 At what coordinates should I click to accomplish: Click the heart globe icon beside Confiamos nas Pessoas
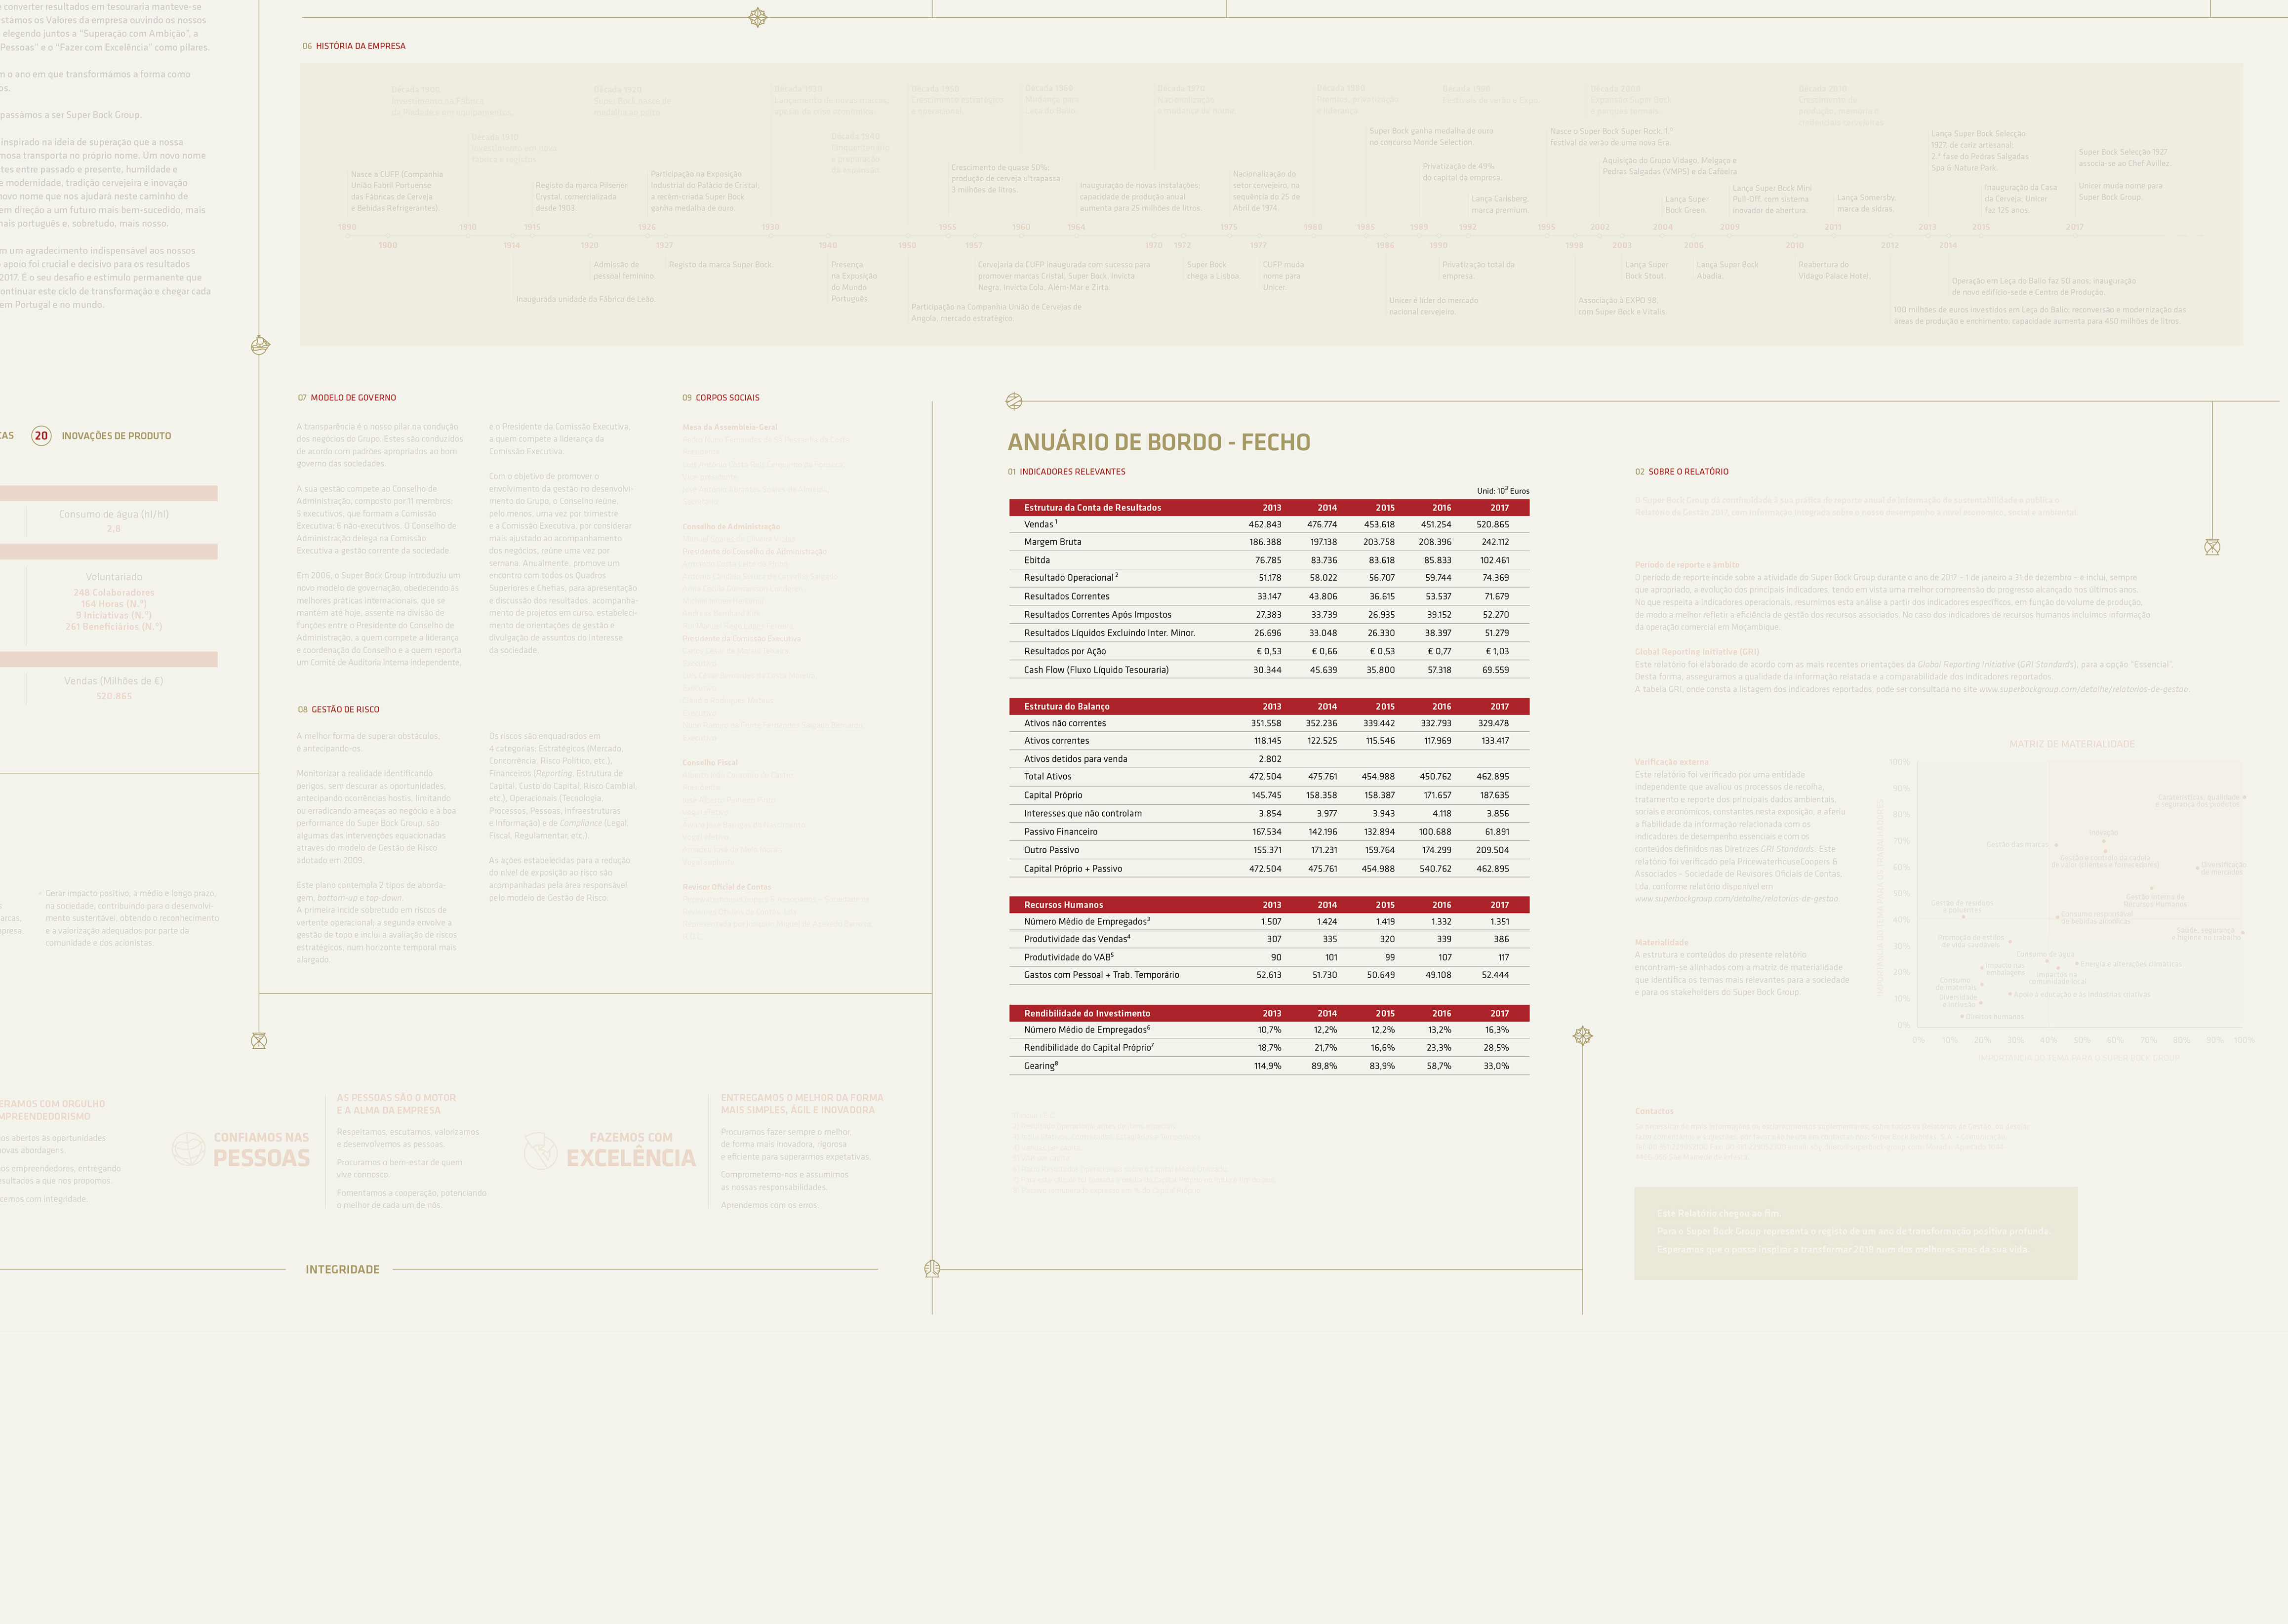click(x=188, y=1150)
